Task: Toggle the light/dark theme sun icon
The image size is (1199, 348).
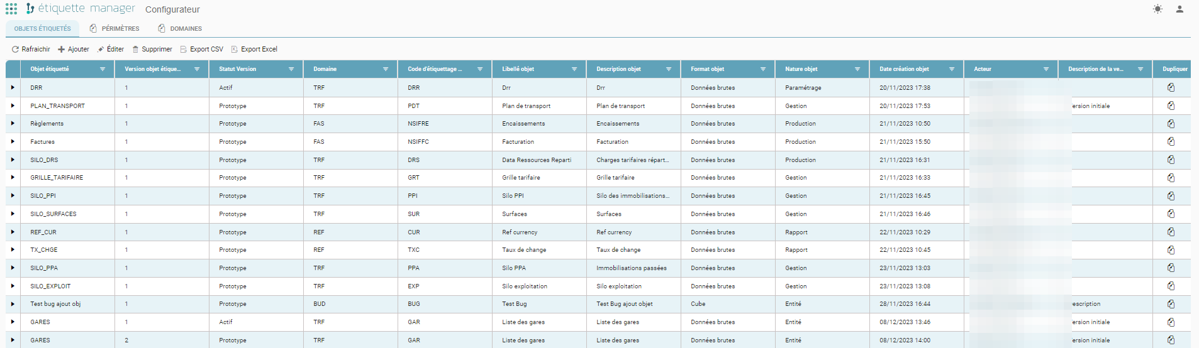Action: (x=1157, y=9)
